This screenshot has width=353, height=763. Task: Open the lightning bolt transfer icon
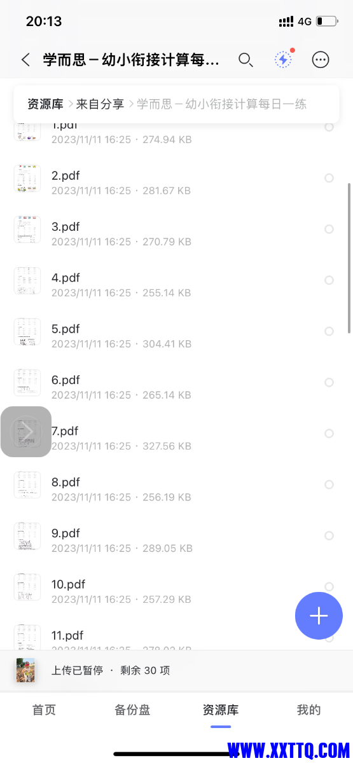pos(283,59)
